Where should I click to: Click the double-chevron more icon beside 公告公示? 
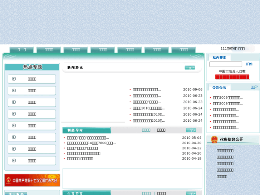tap(254, 87)
